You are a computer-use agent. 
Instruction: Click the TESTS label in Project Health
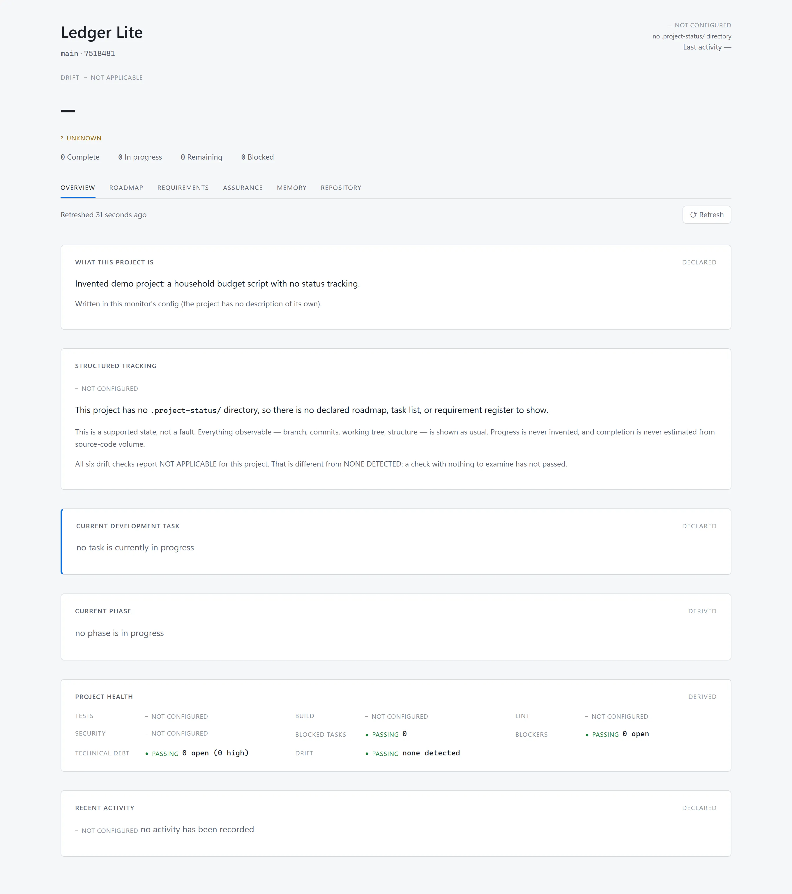point(84,716)
